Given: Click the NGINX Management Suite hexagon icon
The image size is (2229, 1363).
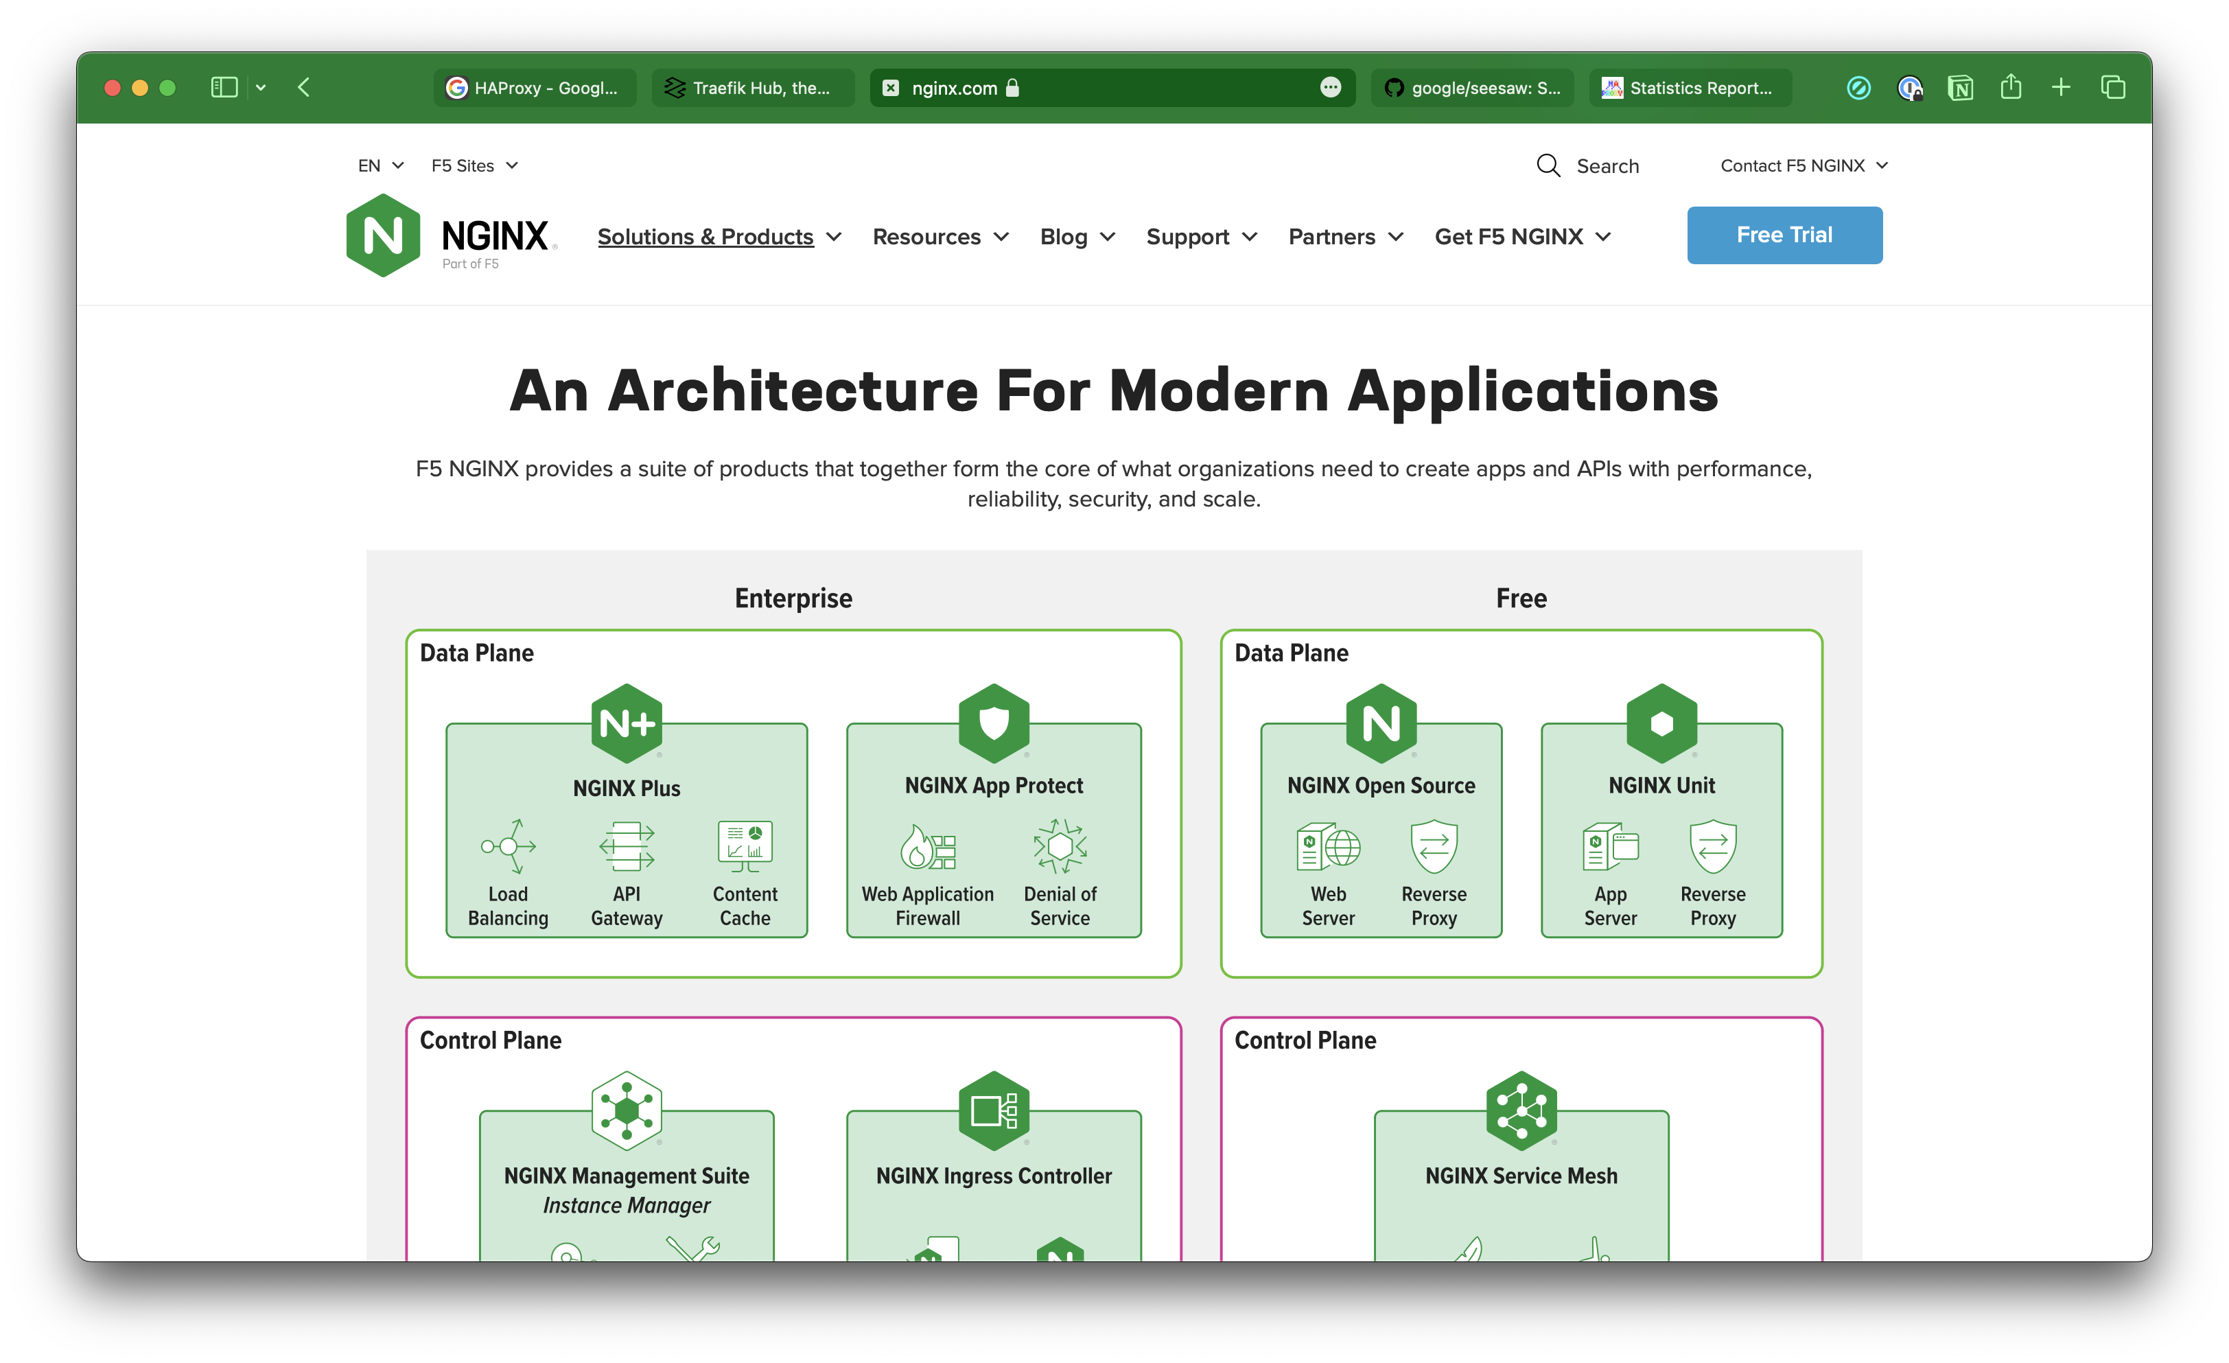Looking at the screenshot, I should click(627, 1110).
